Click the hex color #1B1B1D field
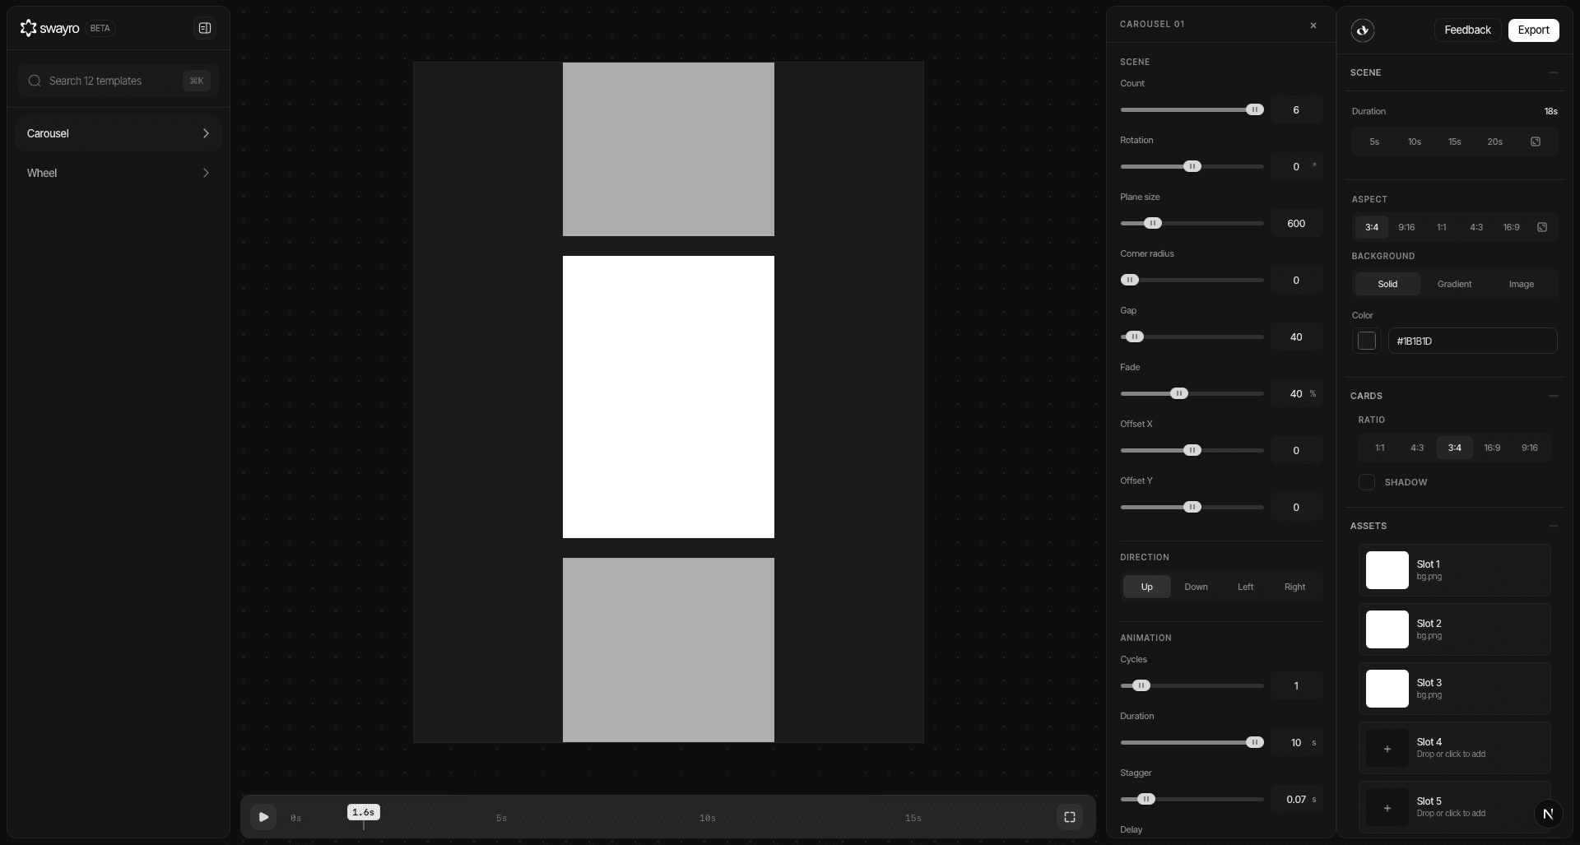 tap(1472, 341)
